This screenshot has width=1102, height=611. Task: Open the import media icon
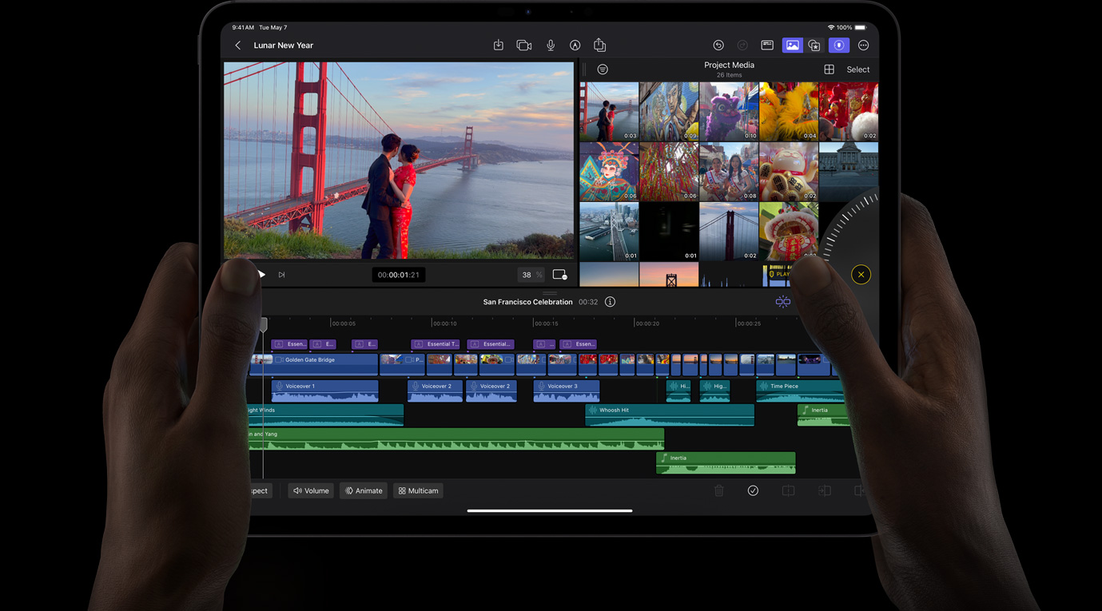[498, 45]
